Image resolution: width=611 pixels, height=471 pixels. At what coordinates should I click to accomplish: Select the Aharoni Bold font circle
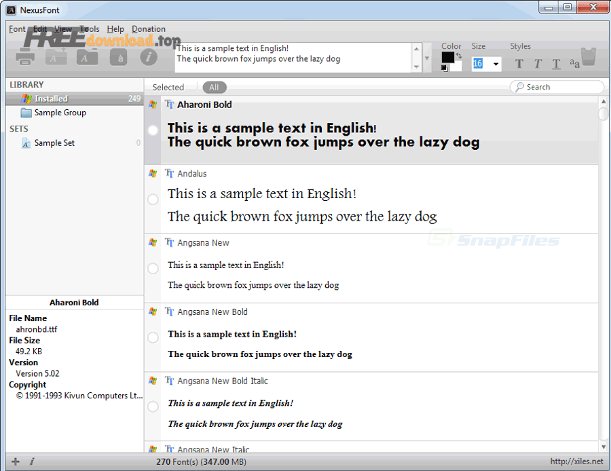tap(153, 130)
